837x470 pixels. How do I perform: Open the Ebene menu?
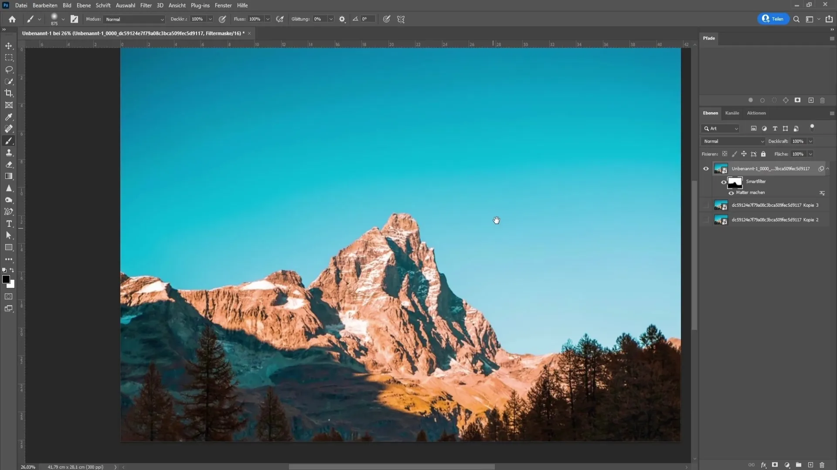coord(83,5)
